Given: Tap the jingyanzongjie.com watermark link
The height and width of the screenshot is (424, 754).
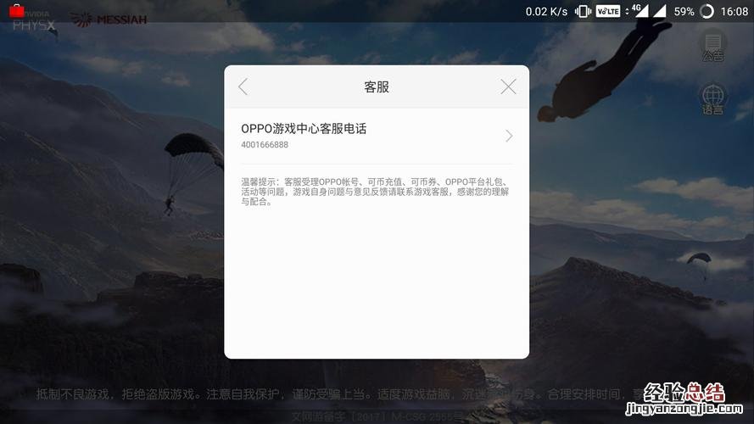Looking at the screenshot, I should tap(684, 409).
